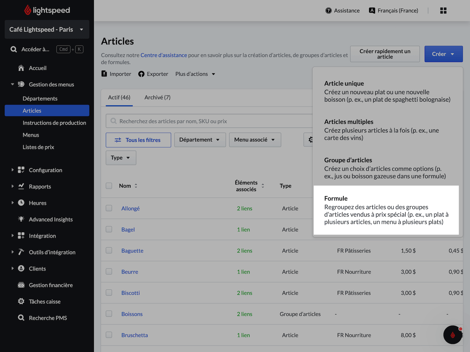This screenshot has width=470, height=352.
Task: Click Créer rapidement un article button
Action: click(x=385, y=54)
